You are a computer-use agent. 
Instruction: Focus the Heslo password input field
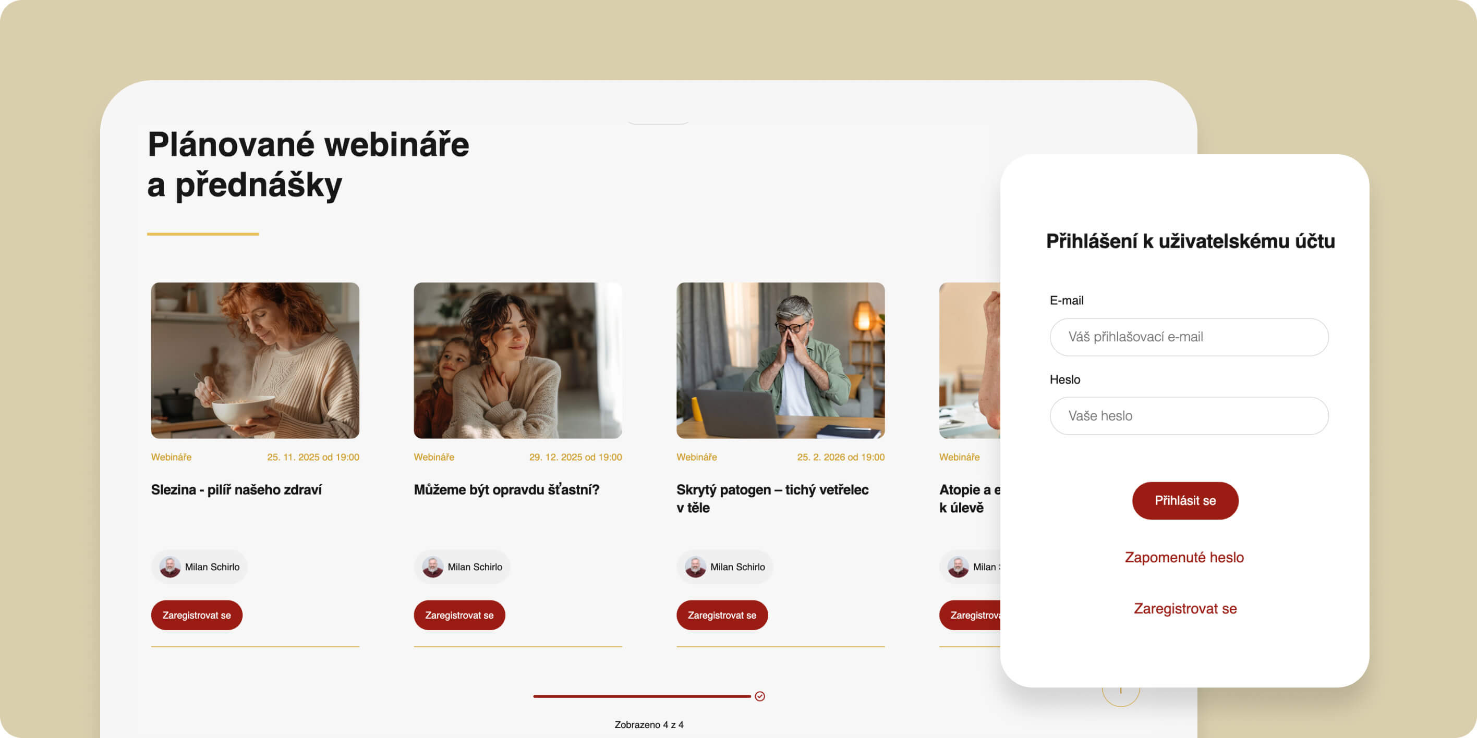[x=1189, y=416]
